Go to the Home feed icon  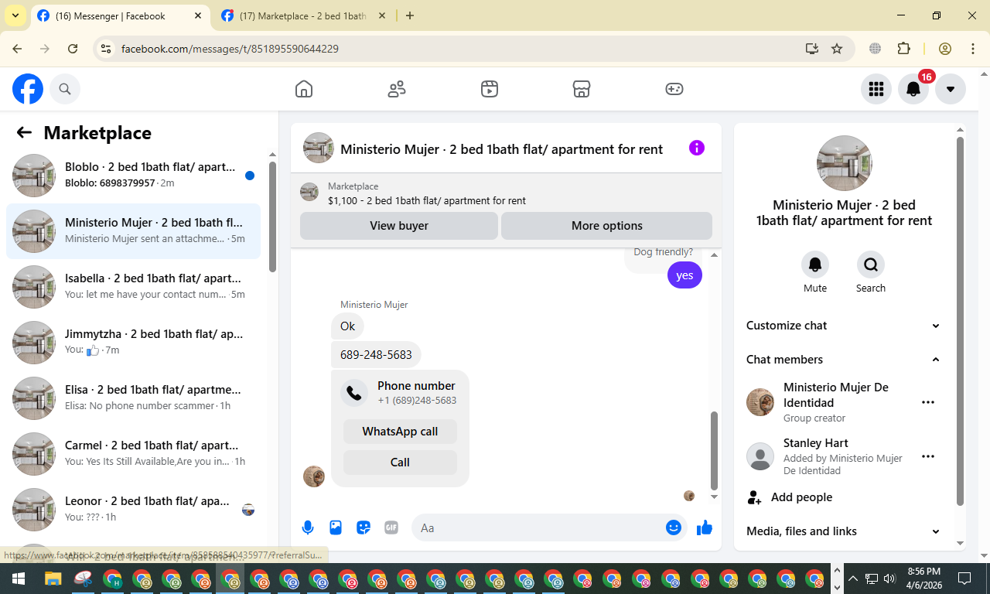click(304, 89)
